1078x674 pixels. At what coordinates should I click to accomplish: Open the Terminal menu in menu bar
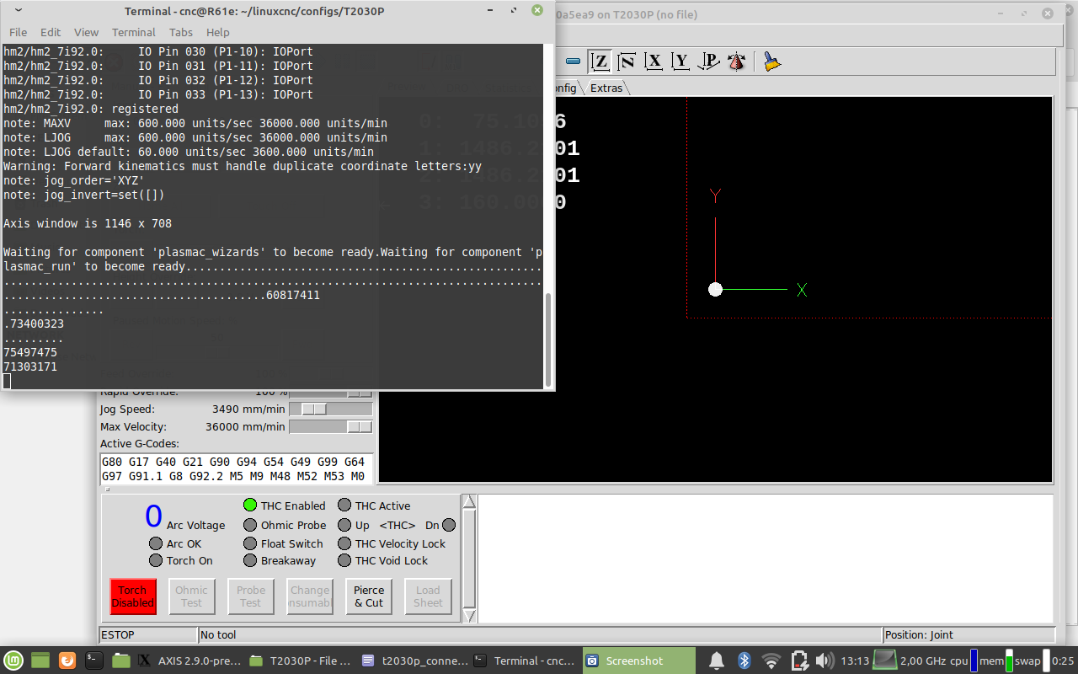tap(134, 32)
